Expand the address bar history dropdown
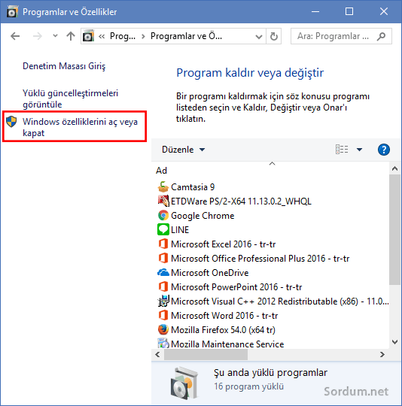Image resolution: width=402 pixels, height=406 pixels. (x=259, y=37)
